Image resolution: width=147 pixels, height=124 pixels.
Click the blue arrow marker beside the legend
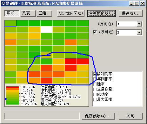6,99
